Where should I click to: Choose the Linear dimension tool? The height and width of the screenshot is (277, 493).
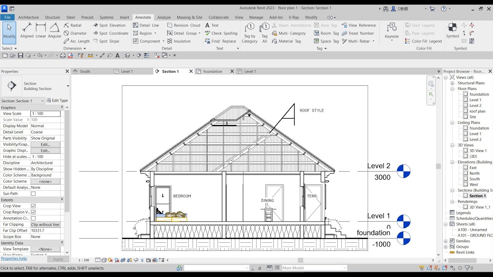click(41, 31)
